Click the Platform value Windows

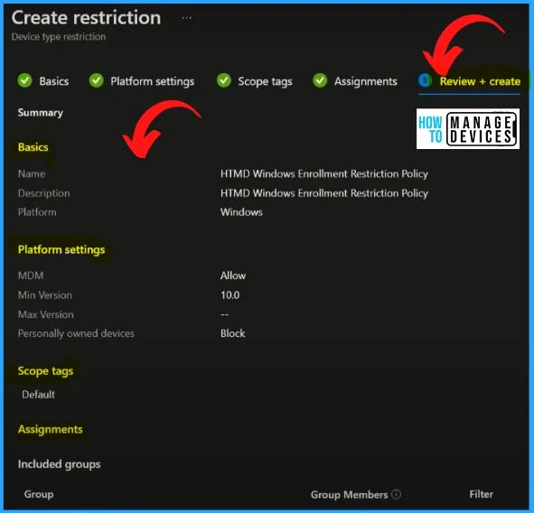point(241,212)
